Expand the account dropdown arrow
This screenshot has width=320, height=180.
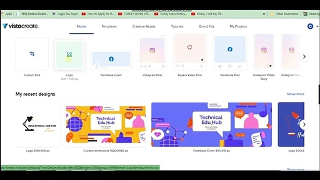pyautogui.click(x=317, y=26)
